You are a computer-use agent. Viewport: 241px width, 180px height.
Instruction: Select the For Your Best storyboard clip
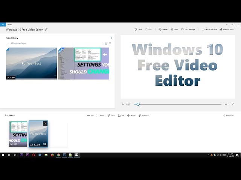coord(38,134)
